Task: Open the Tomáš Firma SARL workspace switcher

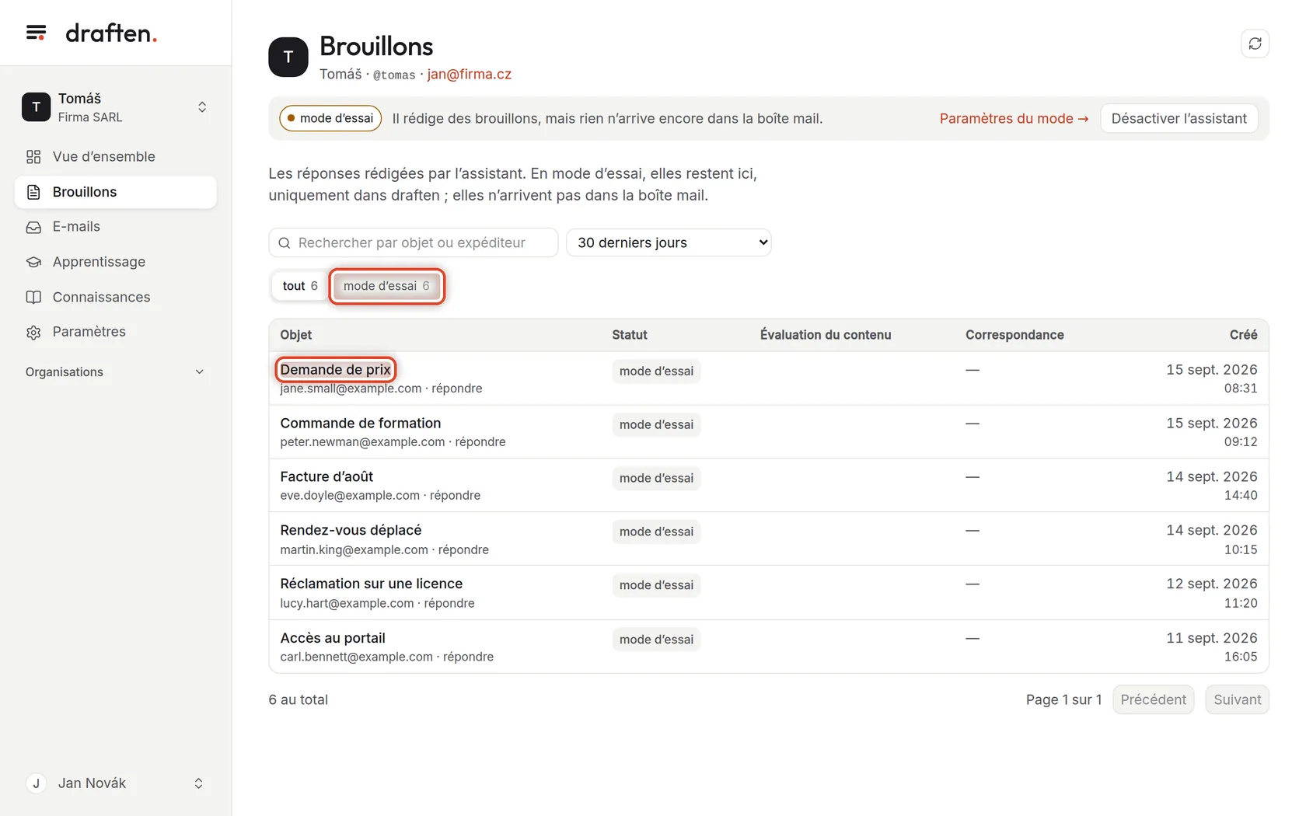Action: 115,107
